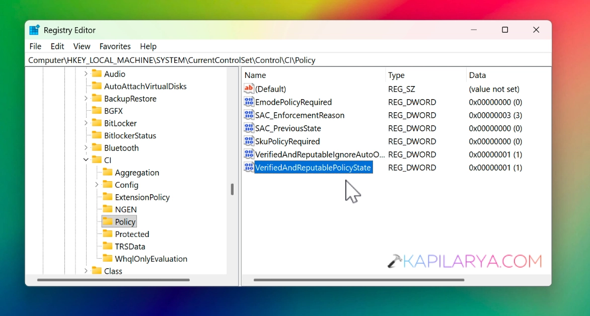
Task: Select the SkuPolicyRequired value name
Action: tap(287, 141)
